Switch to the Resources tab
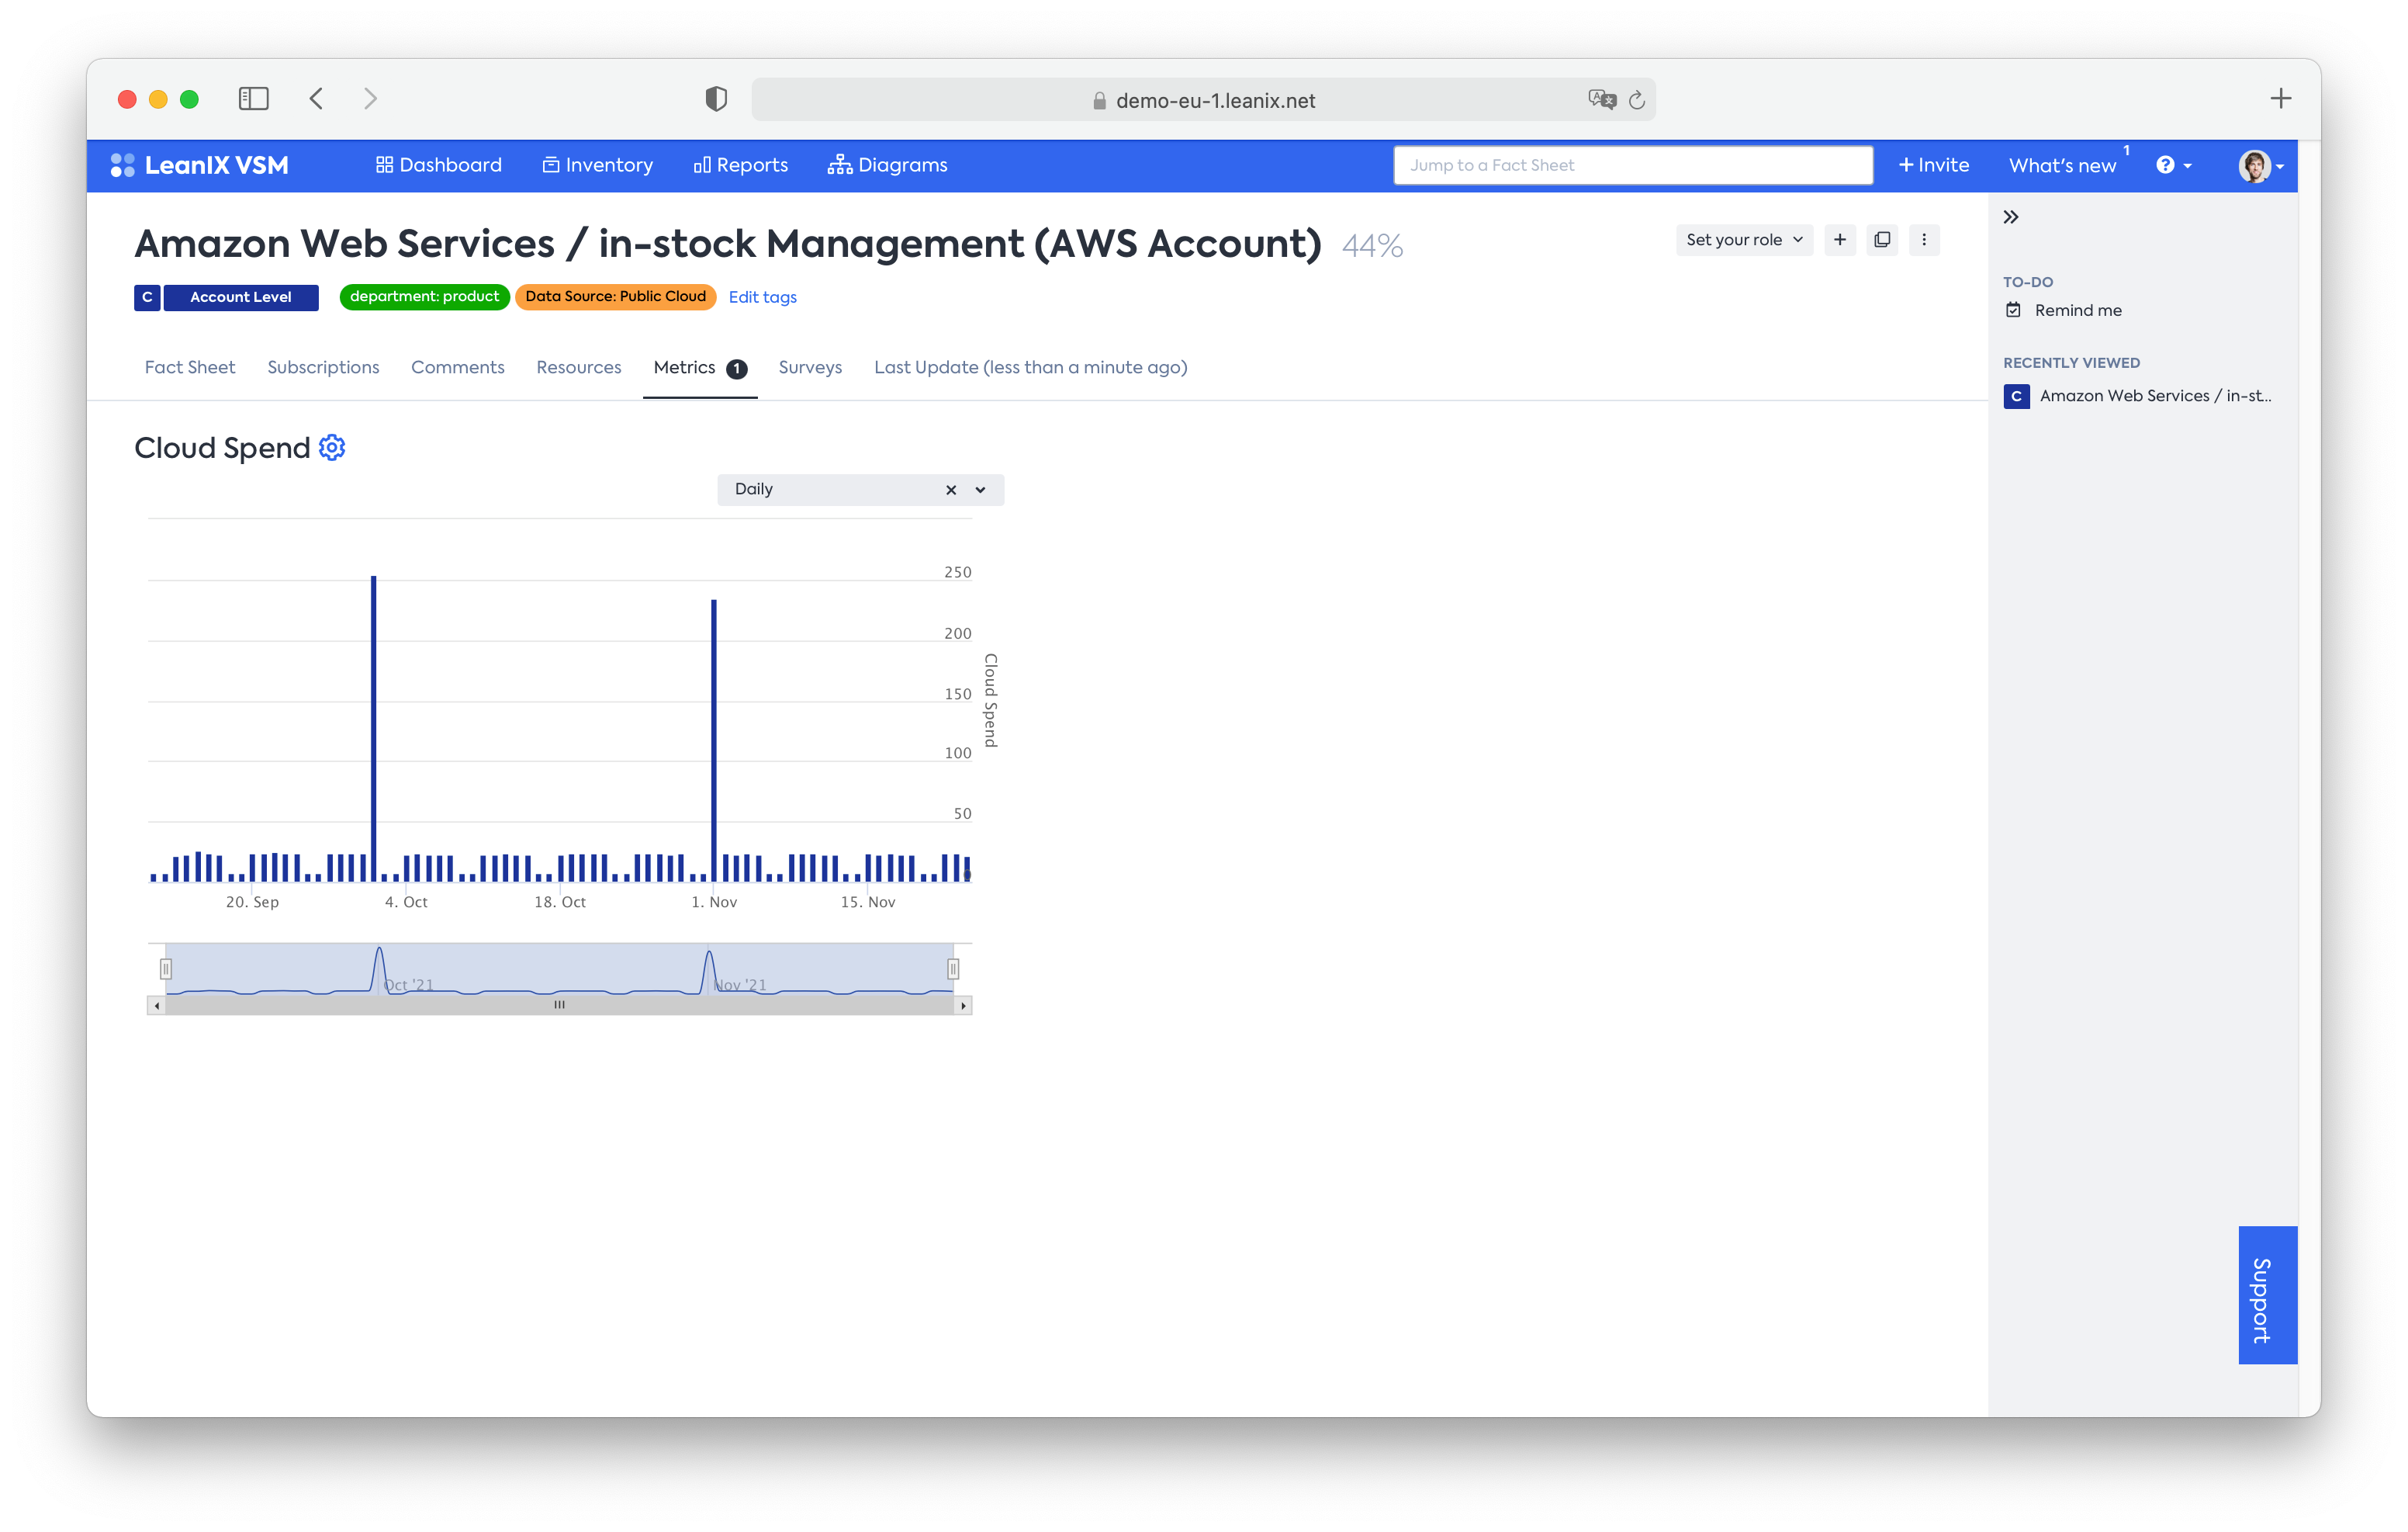The image size is (2408, 1532). pyautogui.click(x=578, y=367)
